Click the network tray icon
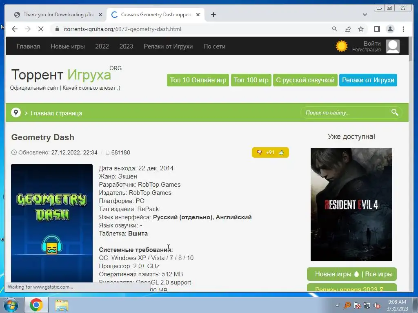 click(x=367, y=305)
